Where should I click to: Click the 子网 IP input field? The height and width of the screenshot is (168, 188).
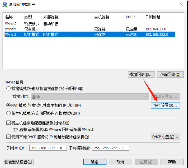pyautogui.click(x=48, y=148)
